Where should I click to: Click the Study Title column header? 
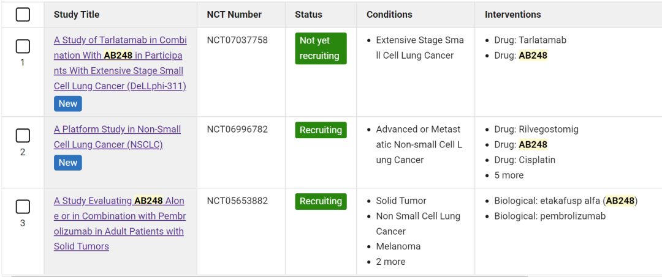click(x=77, y=14)
